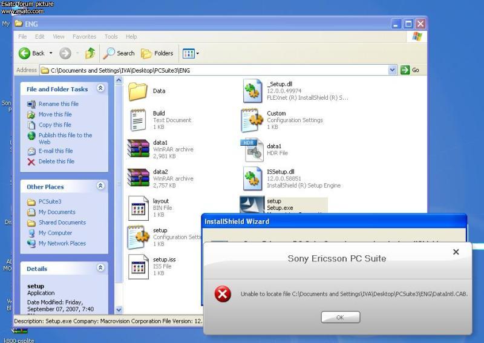Click the Back arrow icon

(x=24, y=53)
